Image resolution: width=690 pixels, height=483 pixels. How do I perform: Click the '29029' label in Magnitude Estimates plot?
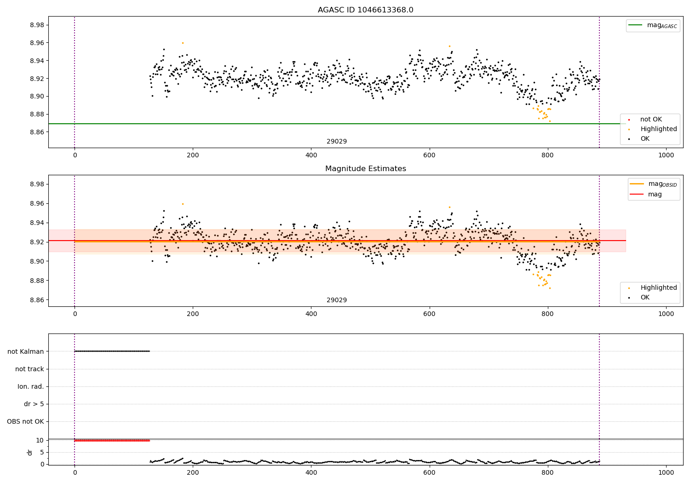point(337,300)
